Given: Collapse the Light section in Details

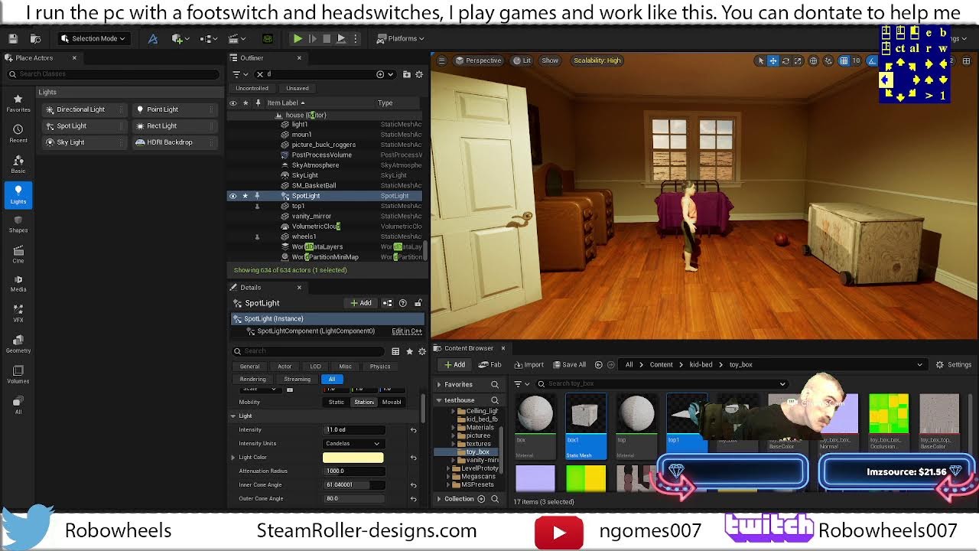Looking at the screenshot, I should click(233, 416).
